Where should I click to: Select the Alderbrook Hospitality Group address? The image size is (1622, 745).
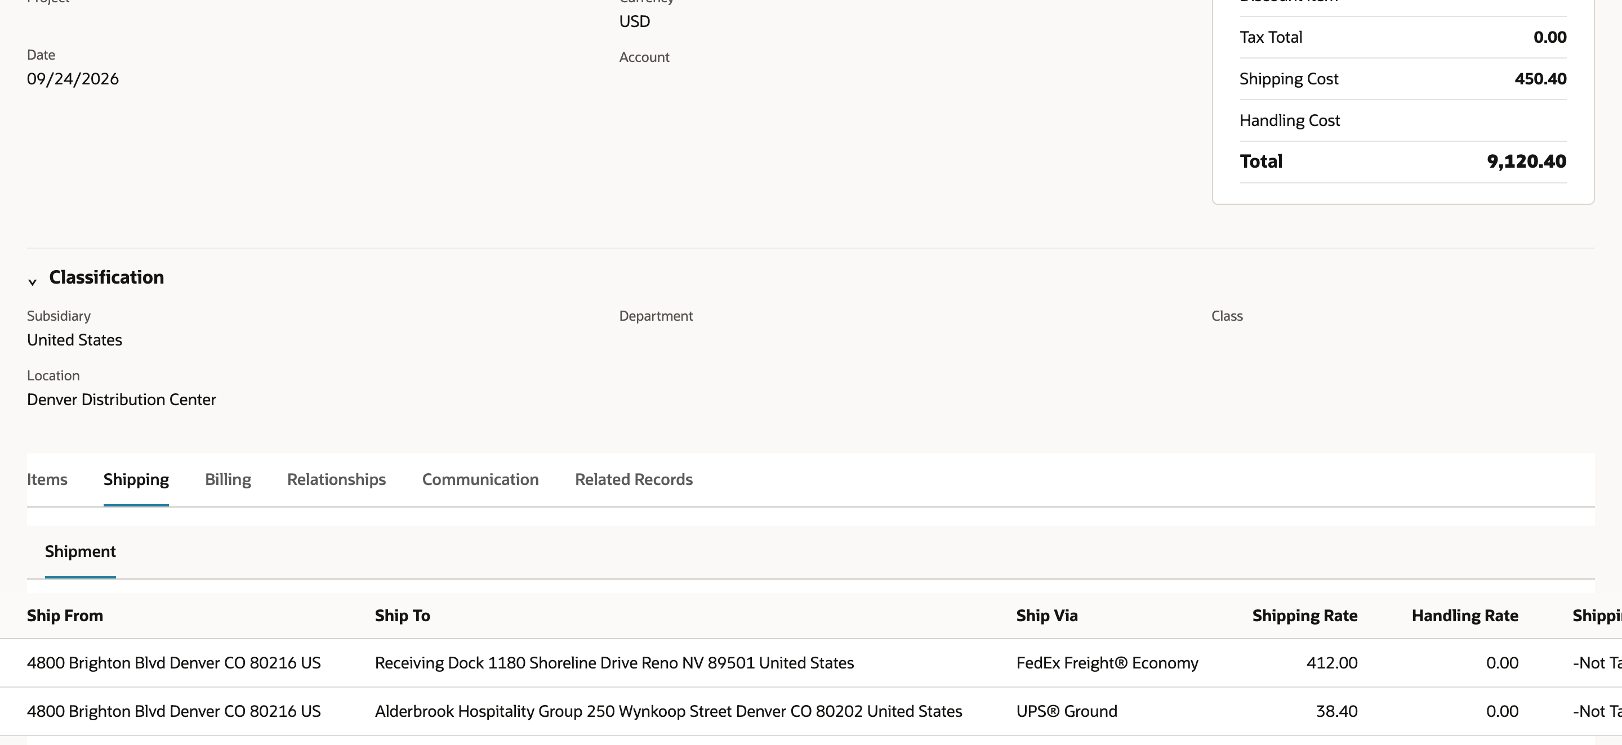click(x=668, y=712)
